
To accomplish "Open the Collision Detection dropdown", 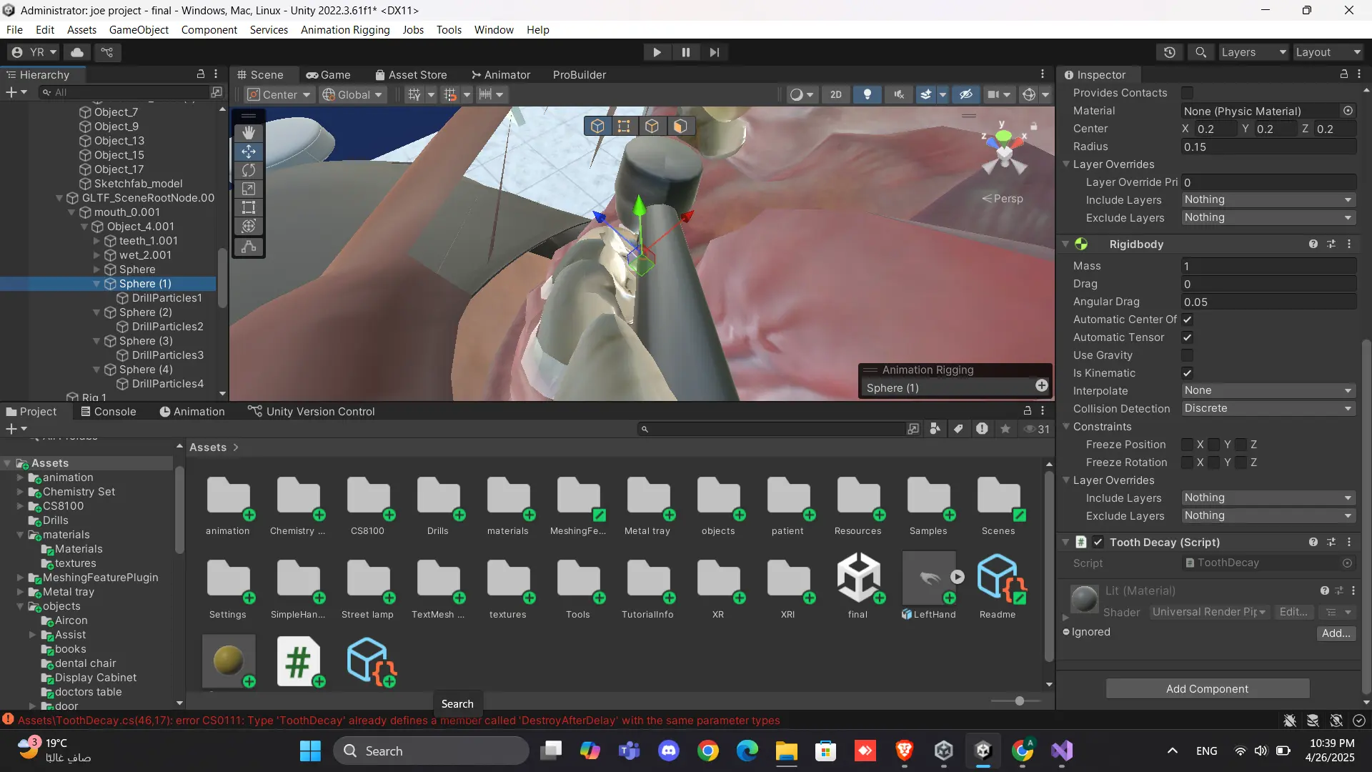I will (x=1268, y=409).
